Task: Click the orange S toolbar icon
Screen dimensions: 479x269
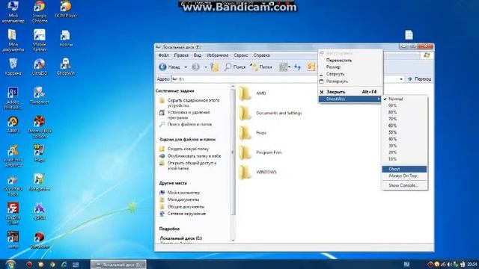Action: [311, 67]
